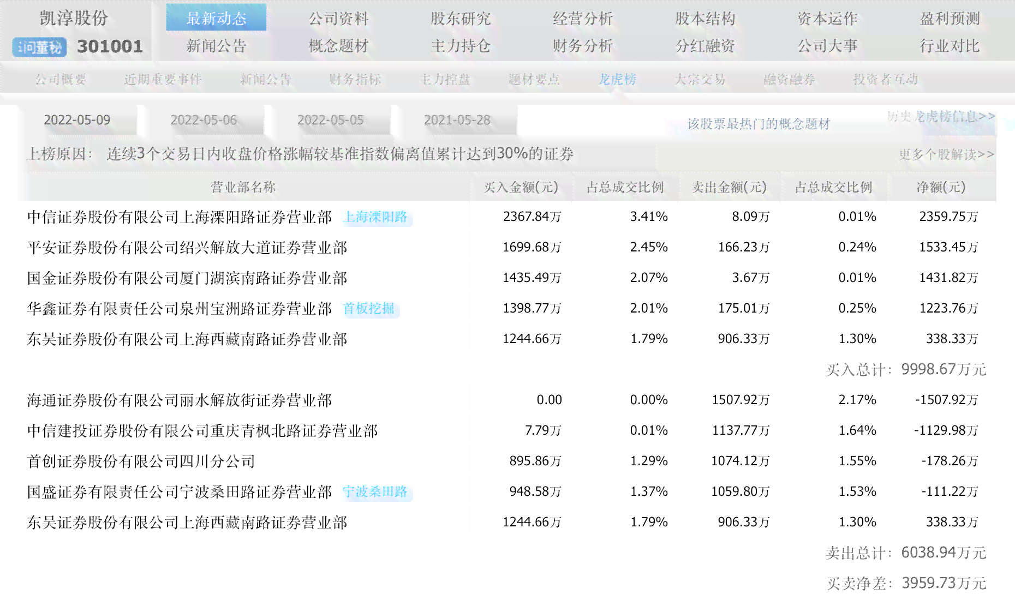The height and width of the screenshot is (612, 1015).
Task: Open the 最新动态 tab
Action: 216,18
